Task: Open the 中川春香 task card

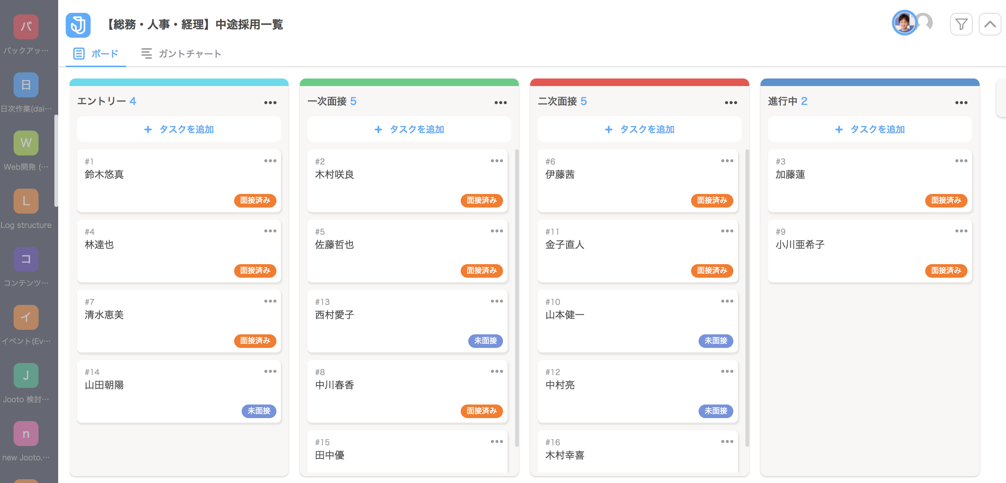Action: coord(407,392)
